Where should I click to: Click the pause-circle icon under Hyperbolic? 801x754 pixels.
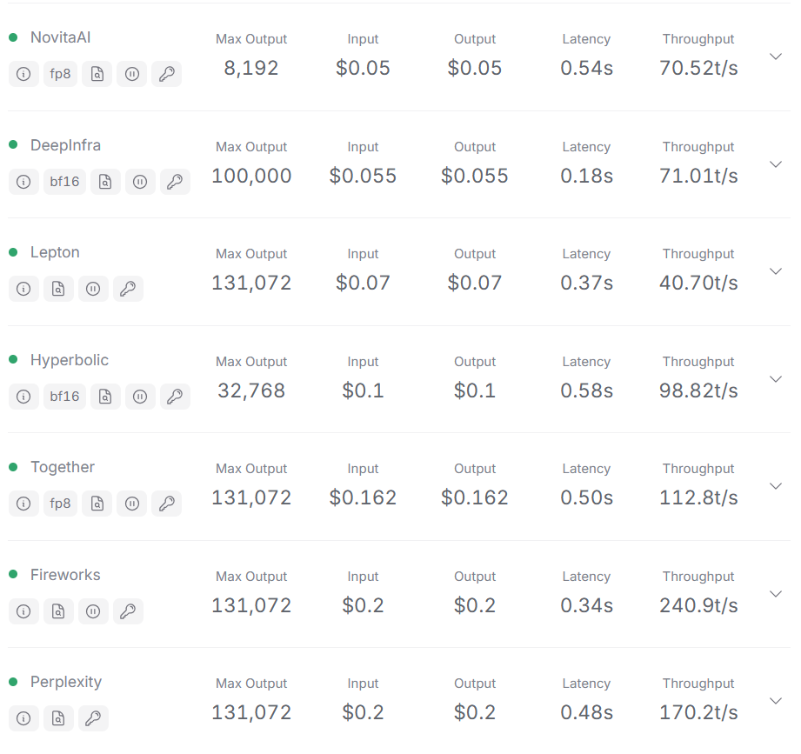tap(140, 397)
